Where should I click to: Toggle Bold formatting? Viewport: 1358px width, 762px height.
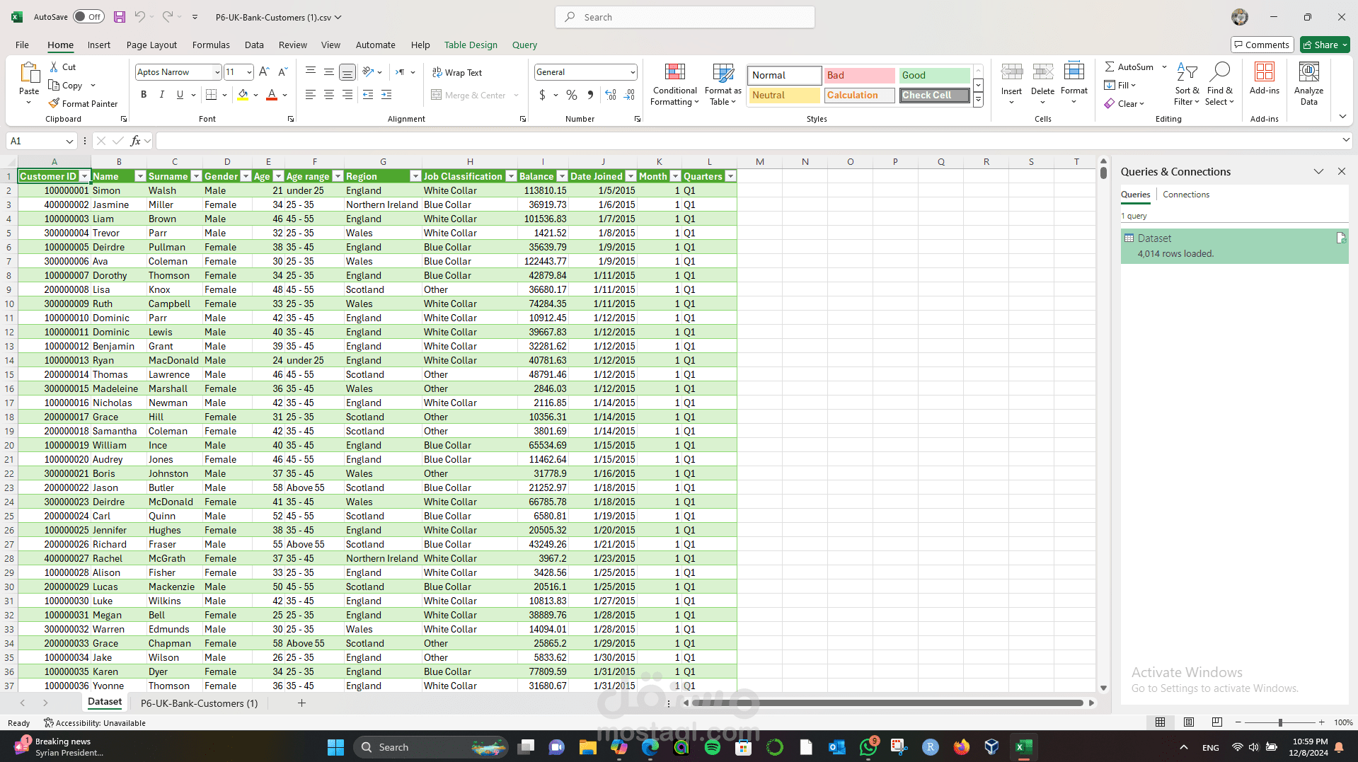(x=144, y=94)
